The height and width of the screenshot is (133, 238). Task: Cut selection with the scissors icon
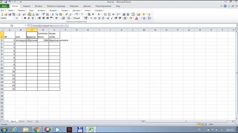coord(53,14)
